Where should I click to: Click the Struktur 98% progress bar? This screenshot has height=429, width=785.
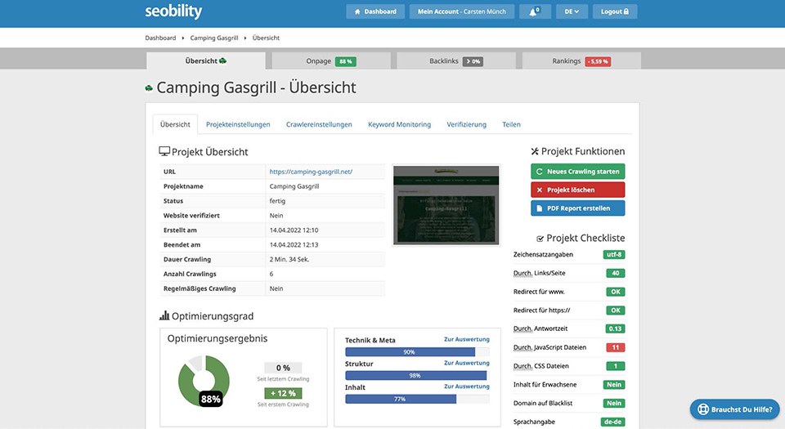pos(417,376)
